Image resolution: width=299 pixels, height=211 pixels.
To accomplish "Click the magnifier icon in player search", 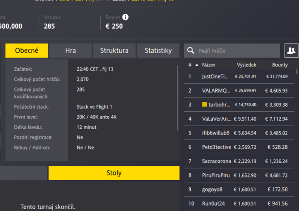I will coord(191,51).
